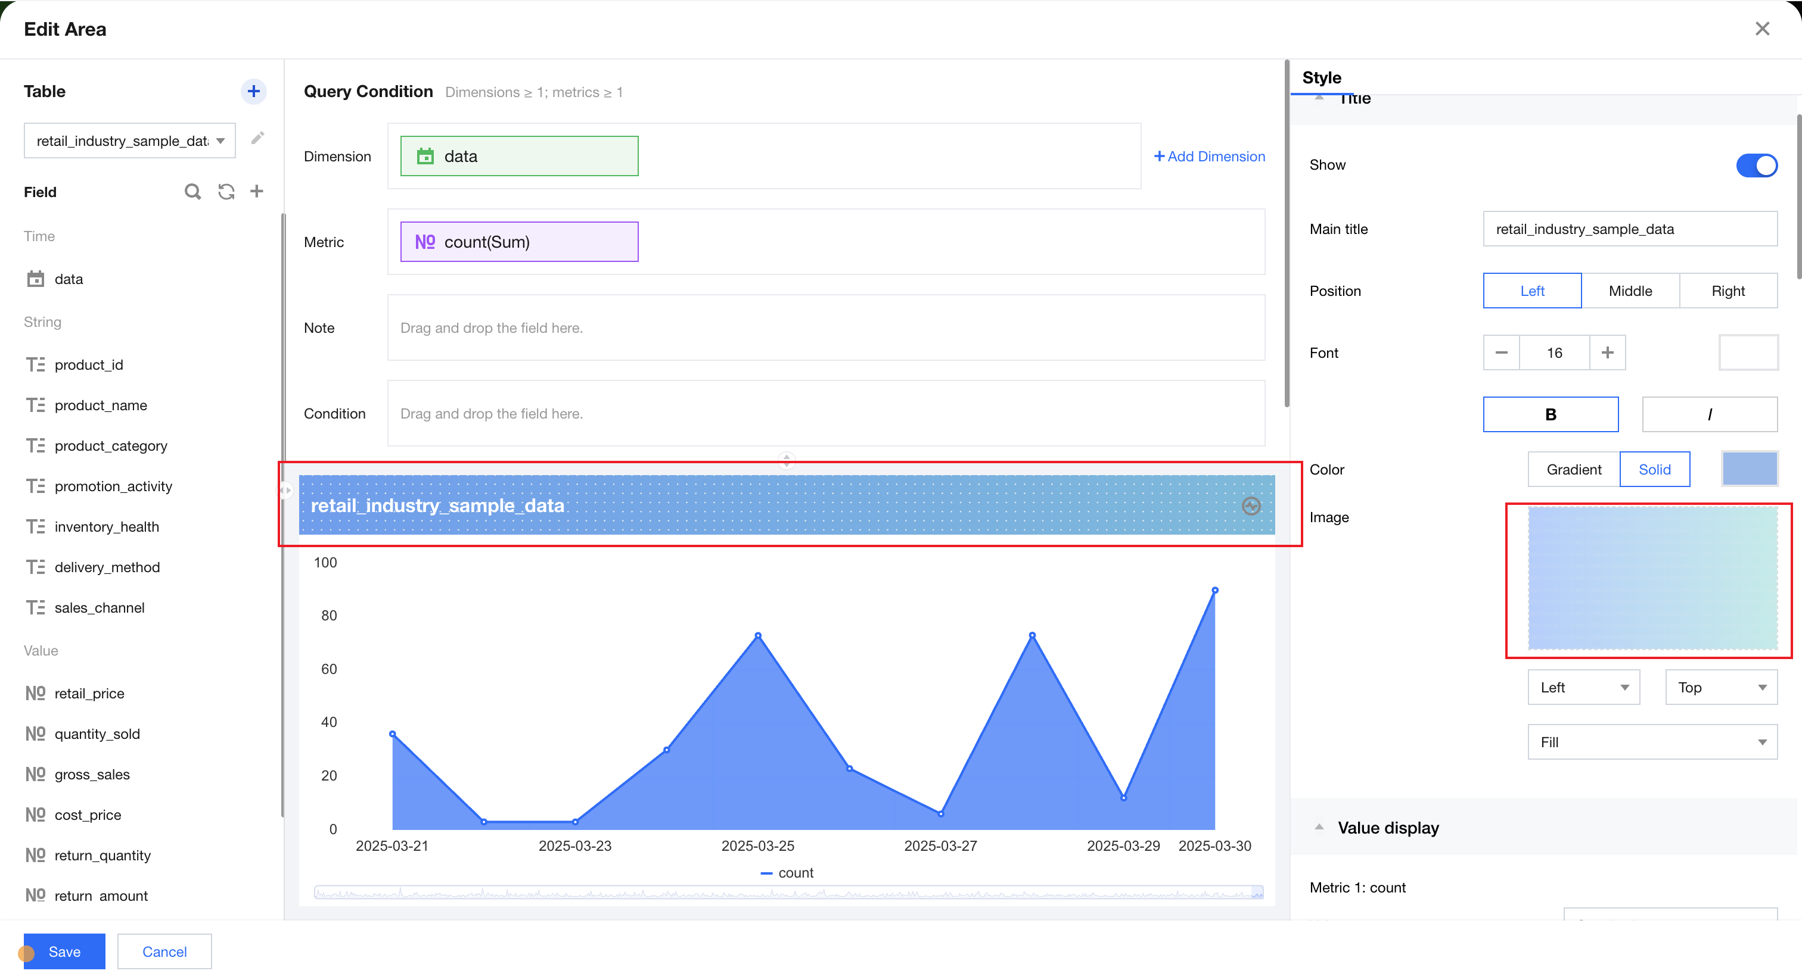Collapse the Value display section
Viewport: 1802px width, 980px height.
[1319, 828]
